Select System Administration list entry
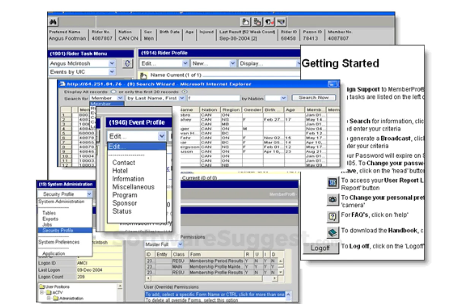456x304 pixels. (x=61, y=202)
